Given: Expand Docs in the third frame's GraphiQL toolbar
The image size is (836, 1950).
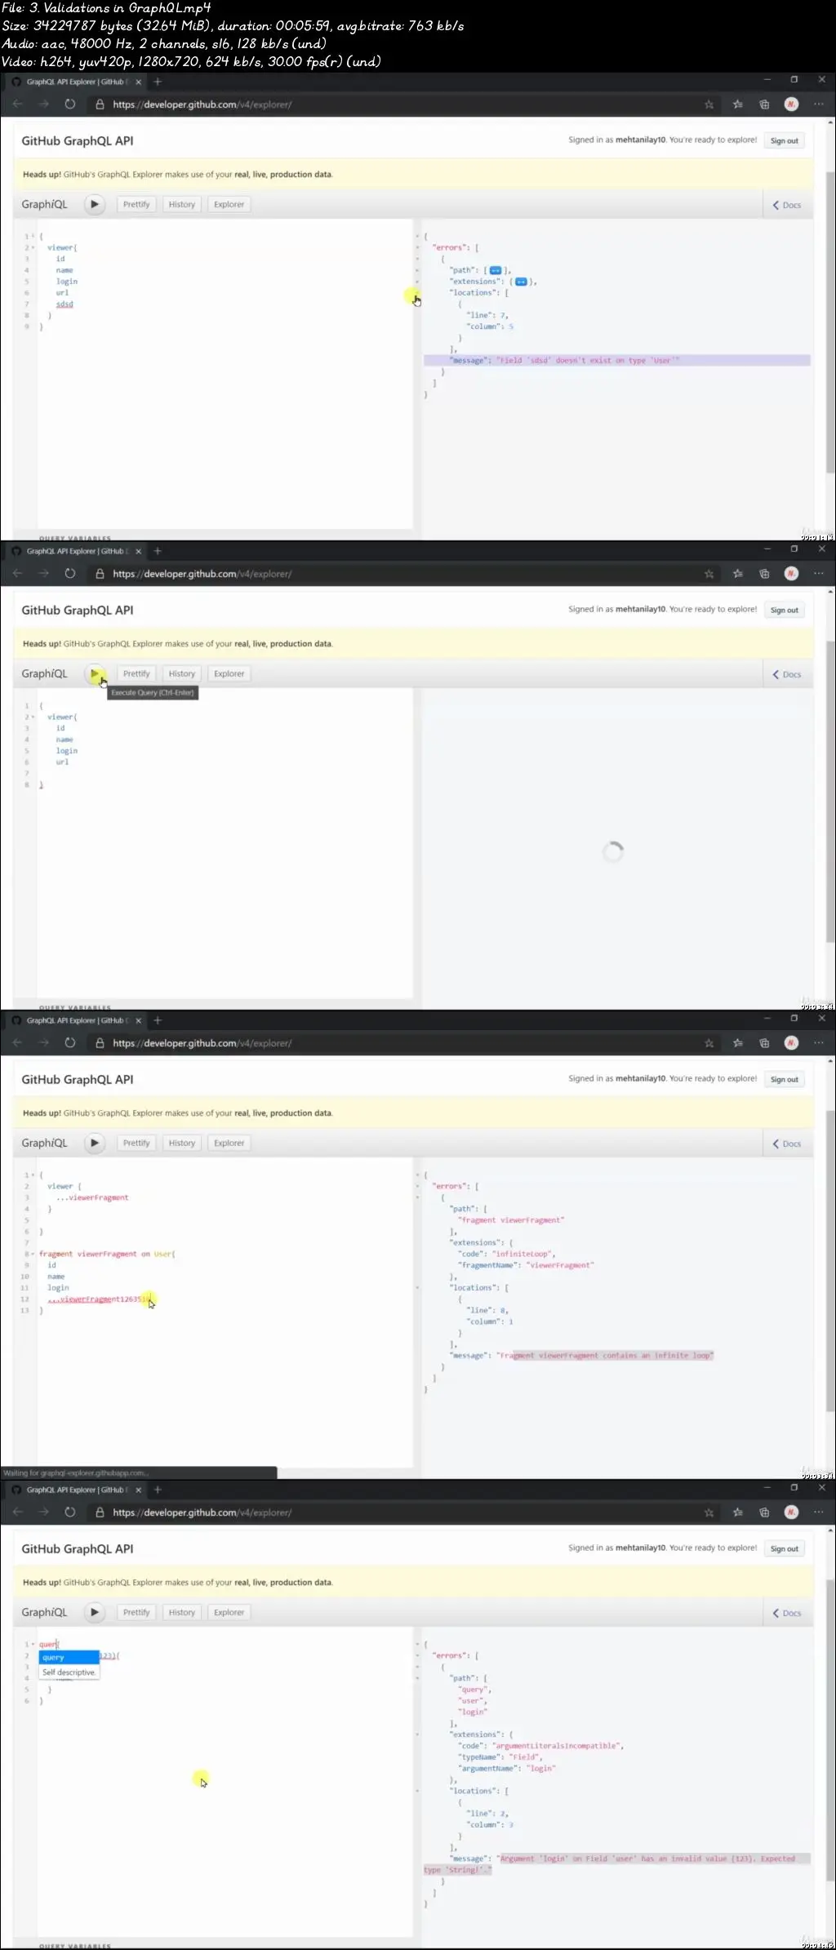Looking at the screenshot, I should click(x=787, y=1144).
